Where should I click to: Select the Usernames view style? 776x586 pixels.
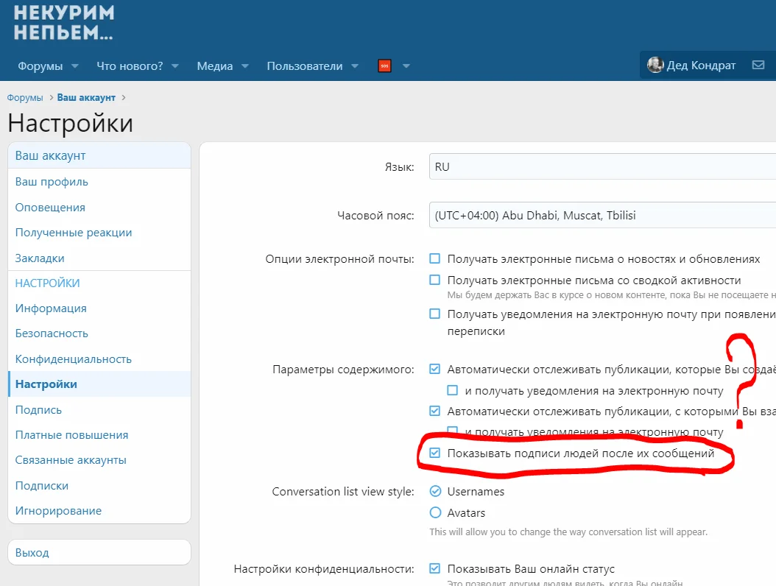(435, 491)
